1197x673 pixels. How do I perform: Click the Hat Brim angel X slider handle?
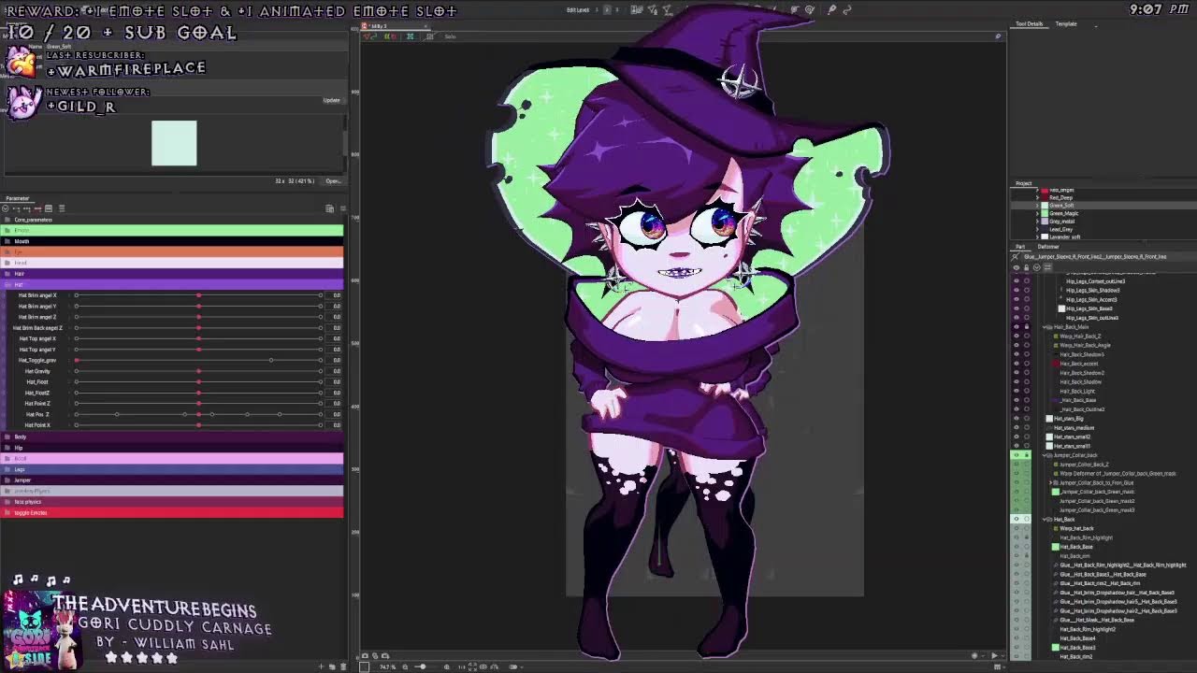click(198, 295)
